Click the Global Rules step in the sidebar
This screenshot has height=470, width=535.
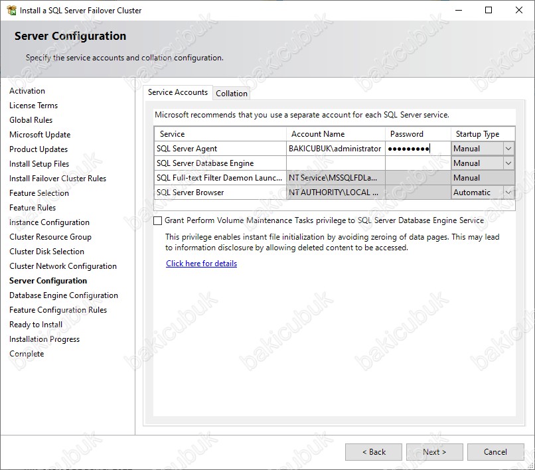(x=31, y=120)
